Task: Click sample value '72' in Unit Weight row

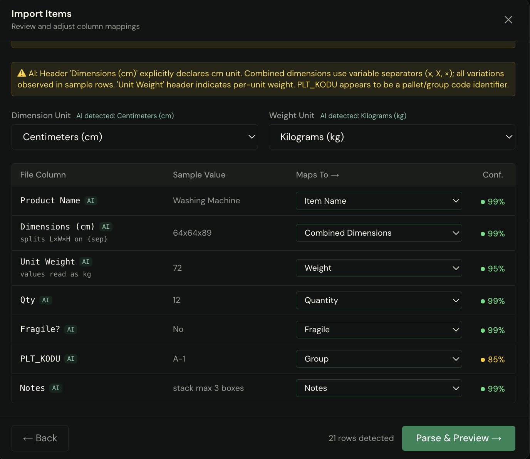Action: (x=177, y=268)
